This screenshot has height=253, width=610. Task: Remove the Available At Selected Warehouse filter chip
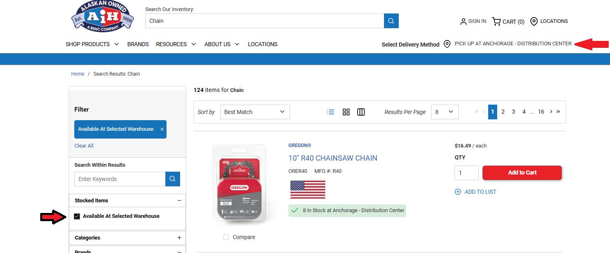click(x=162, y=129)
